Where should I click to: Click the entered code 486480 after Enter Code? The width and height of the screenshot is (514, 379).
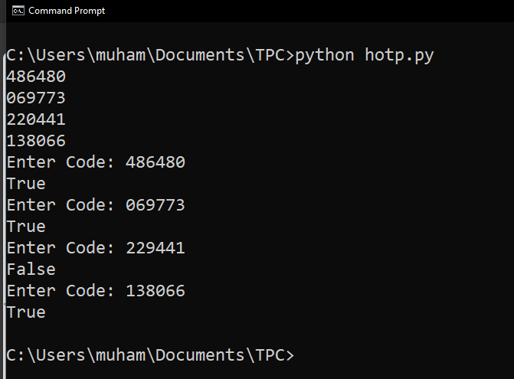click(155, 162)
